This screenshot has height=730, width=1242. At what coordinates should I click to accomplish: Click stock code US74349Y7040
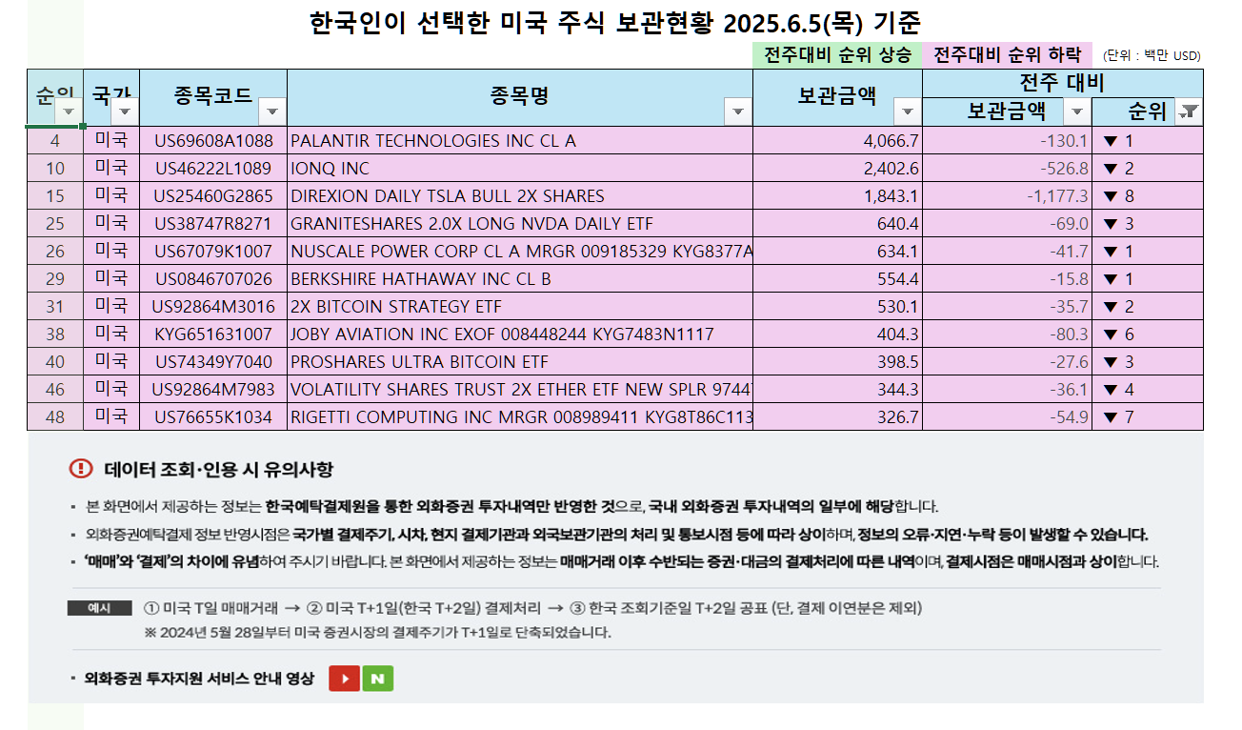tap(213, 362)
